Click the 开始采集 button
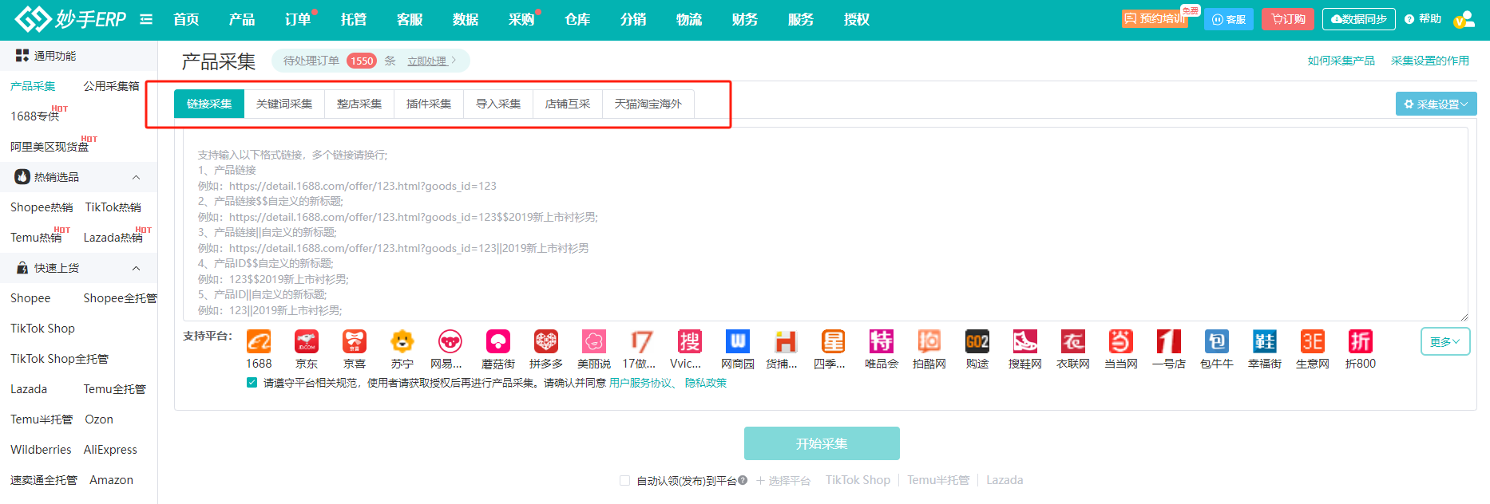Screen dimensions: 1490x504 (822, 443)
